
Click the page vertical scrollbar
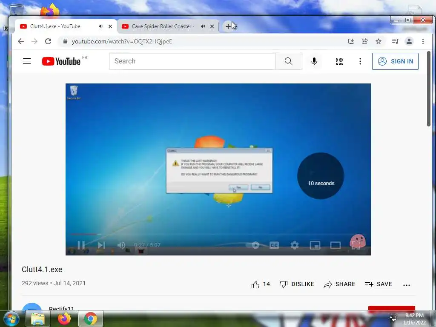(x=429, y=89)
